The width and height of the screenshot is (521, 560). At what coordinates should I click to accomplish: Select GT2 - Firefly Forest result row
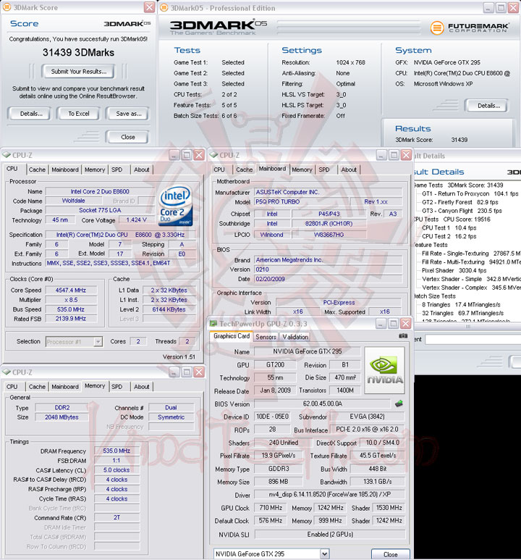pyautogui.click(x=460, y=202)
